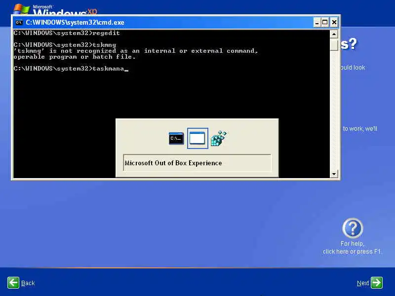Viewport: 395px width, 296px height.
Task: Open 'click here or press F1' help text
Action: tap(352, 252)
